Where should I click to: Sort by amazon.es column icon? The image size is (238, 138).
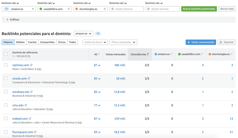(x=172, y=54)
